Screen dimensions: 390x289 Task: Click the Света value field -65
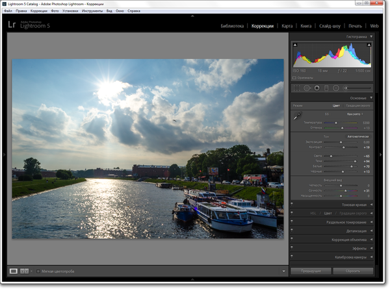(x=367, y=156)
